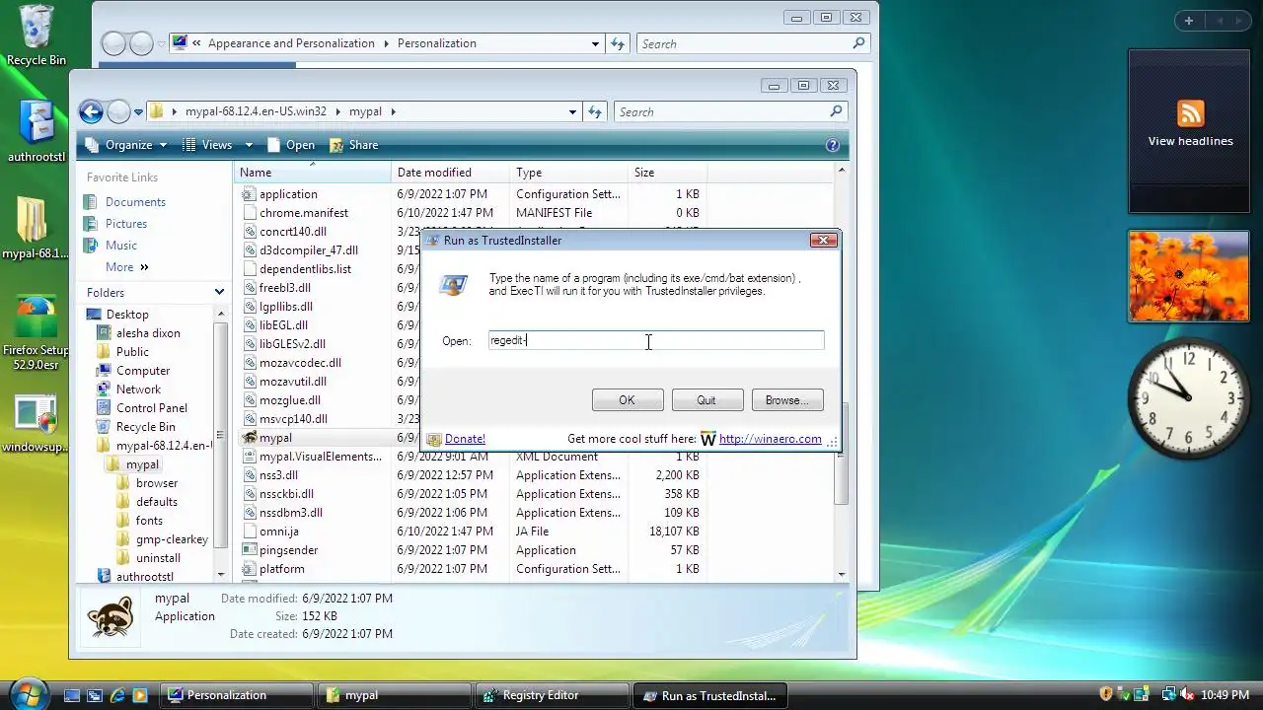Screen dimensions: 1263x710
Task: Click the Search box in the Personalization window
Action: [x=752, y=43]
